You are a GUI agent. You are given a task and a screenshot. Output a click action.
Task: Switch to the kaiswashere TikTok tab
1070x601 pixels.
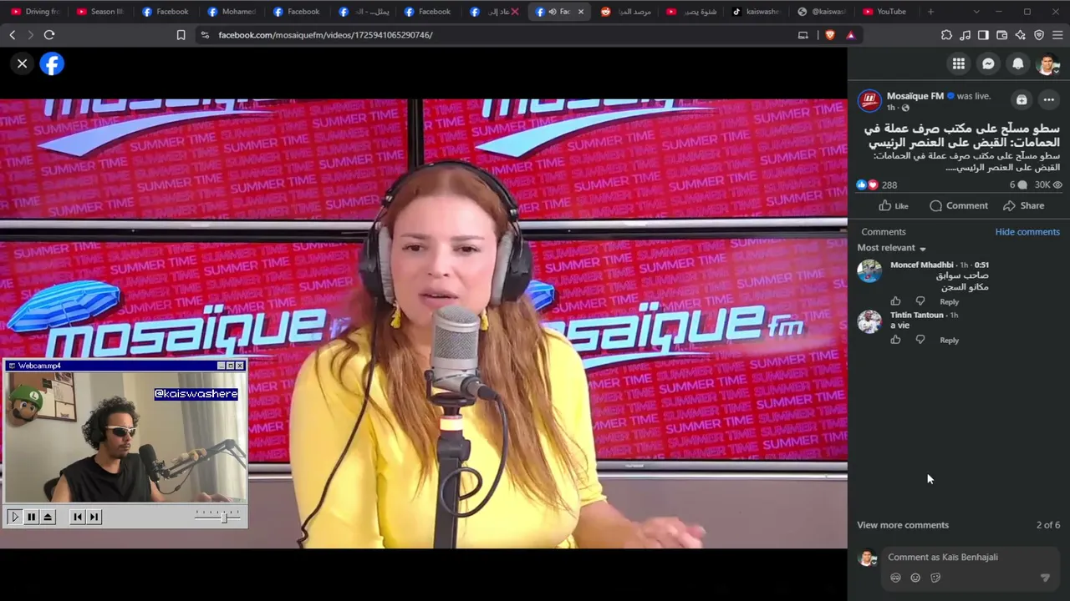pyautogui.click(x=757, y=12)
